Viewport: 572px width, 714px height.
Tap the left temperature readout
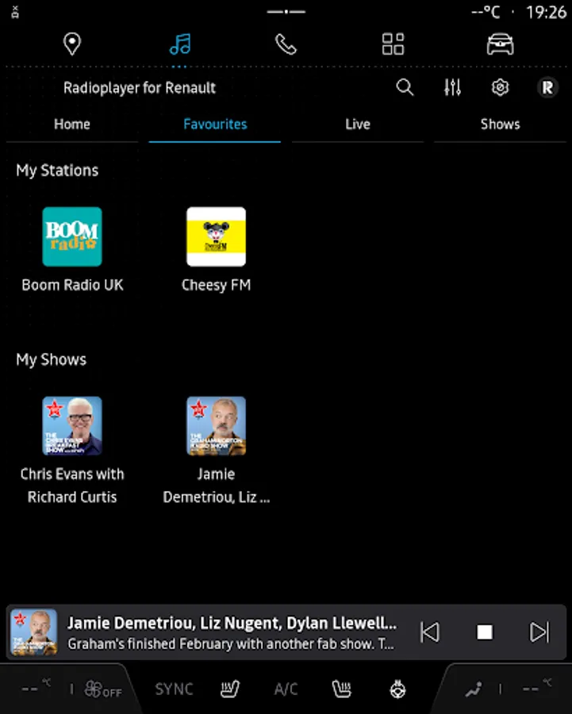(36, 687)
